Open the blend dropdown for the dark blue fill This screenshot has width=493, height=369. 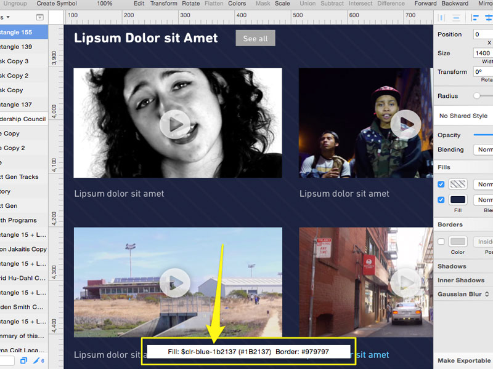pos(483,200)
